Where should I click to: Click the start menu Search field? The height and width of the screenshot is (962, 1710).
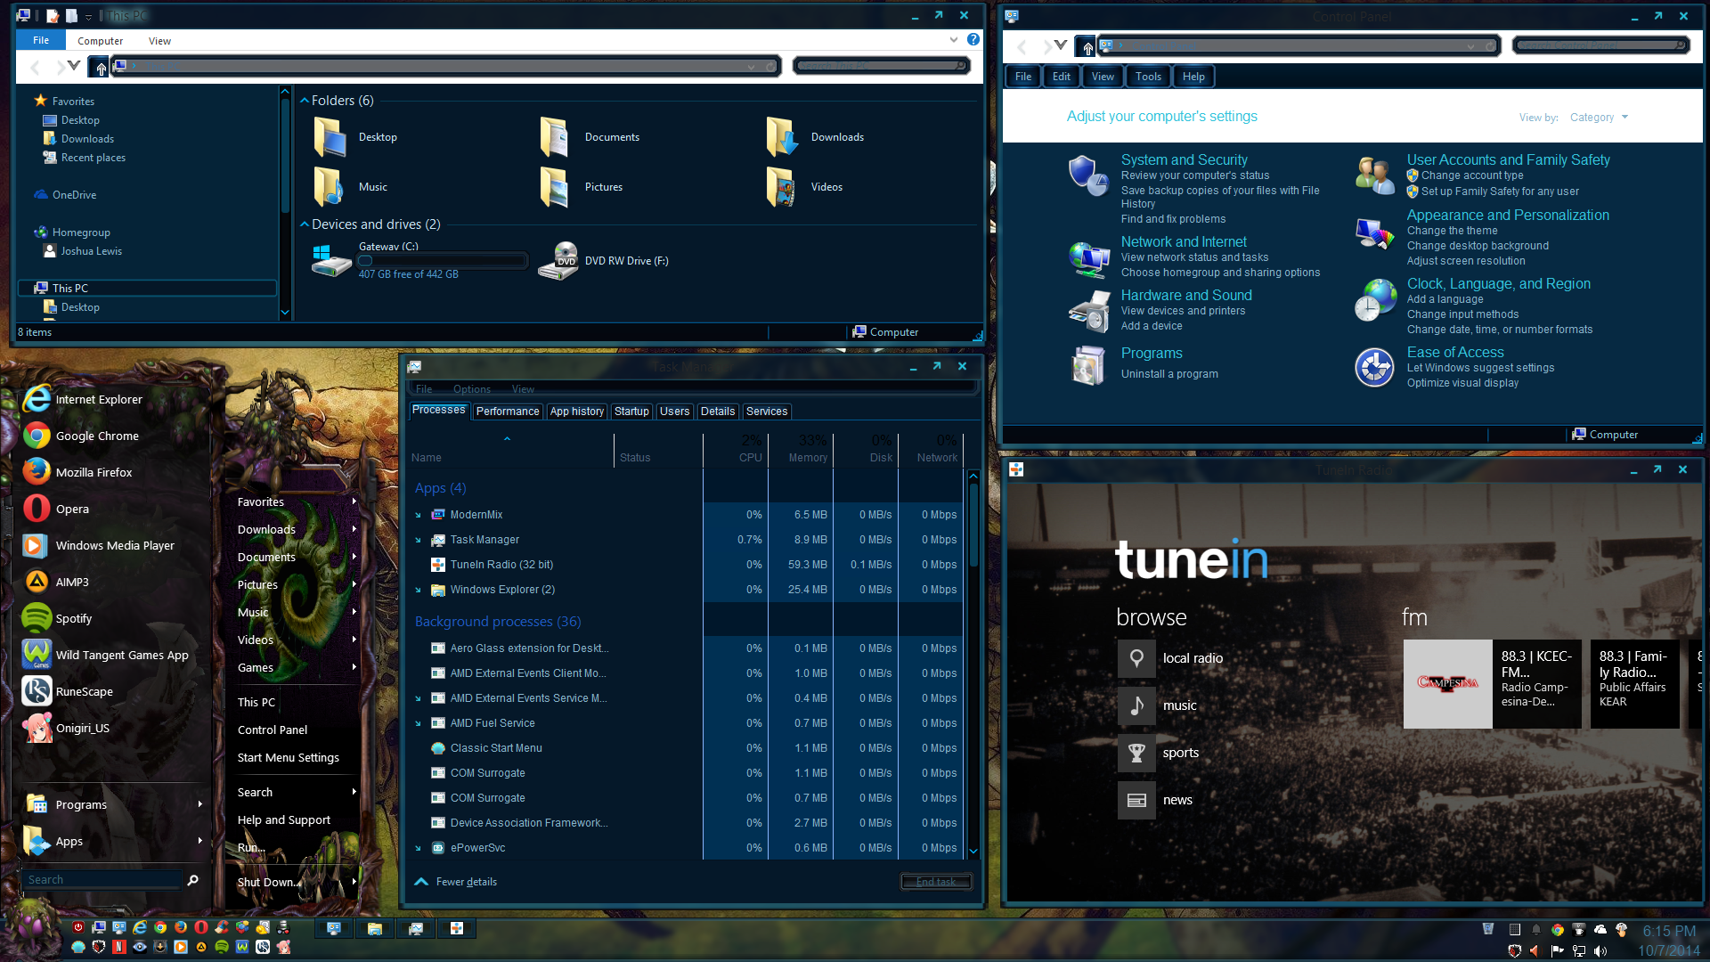pos(102,880)
